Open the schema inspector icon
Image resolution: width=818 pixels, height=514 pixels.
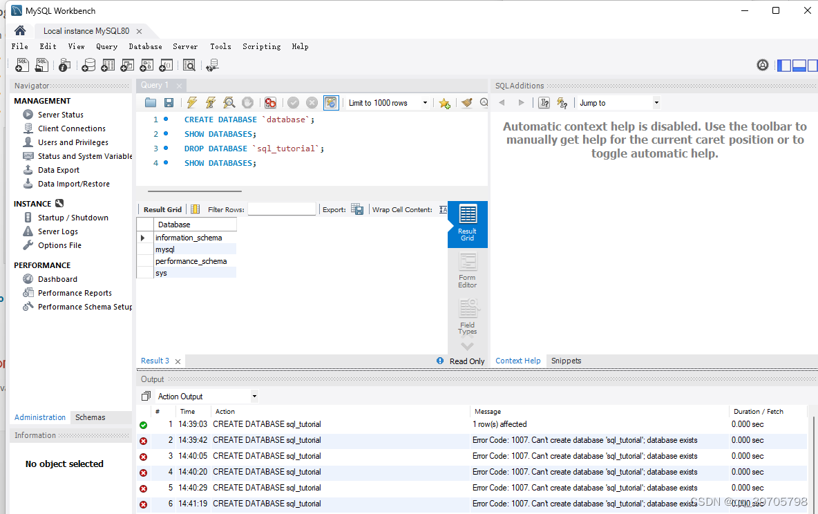tap(65, 65)
